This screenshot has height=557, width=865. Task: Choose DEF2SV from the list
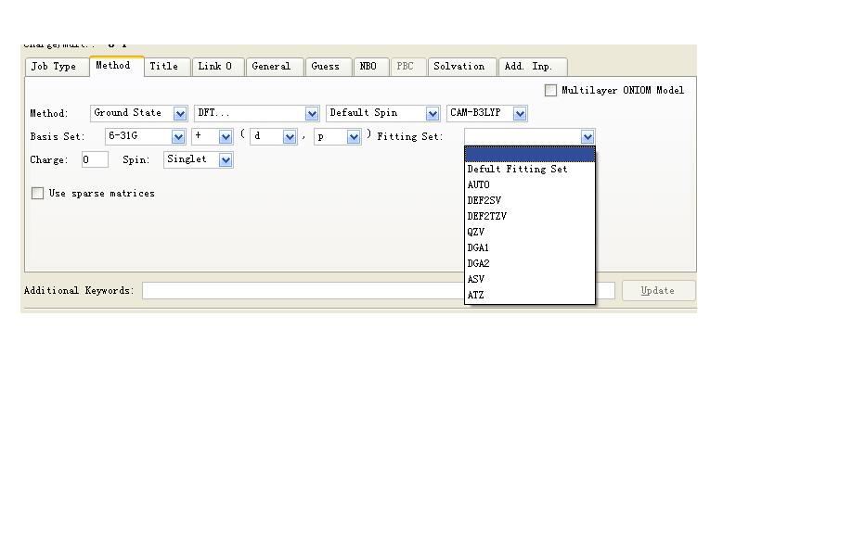[530, 200]
